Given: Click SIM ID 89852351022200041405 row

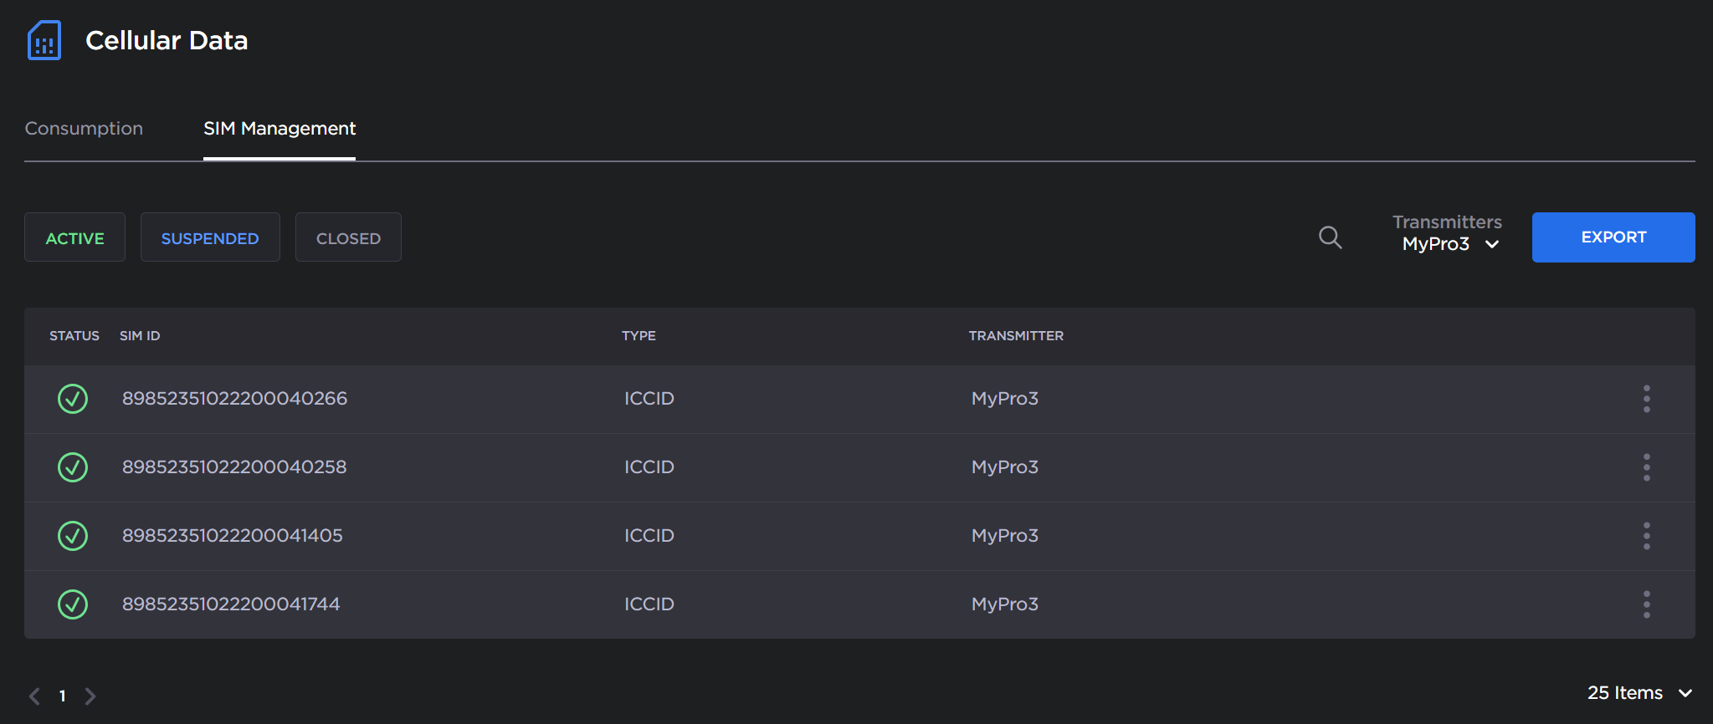Looking at the screenshot, I should pyautogui.click(x=233, y=536).
